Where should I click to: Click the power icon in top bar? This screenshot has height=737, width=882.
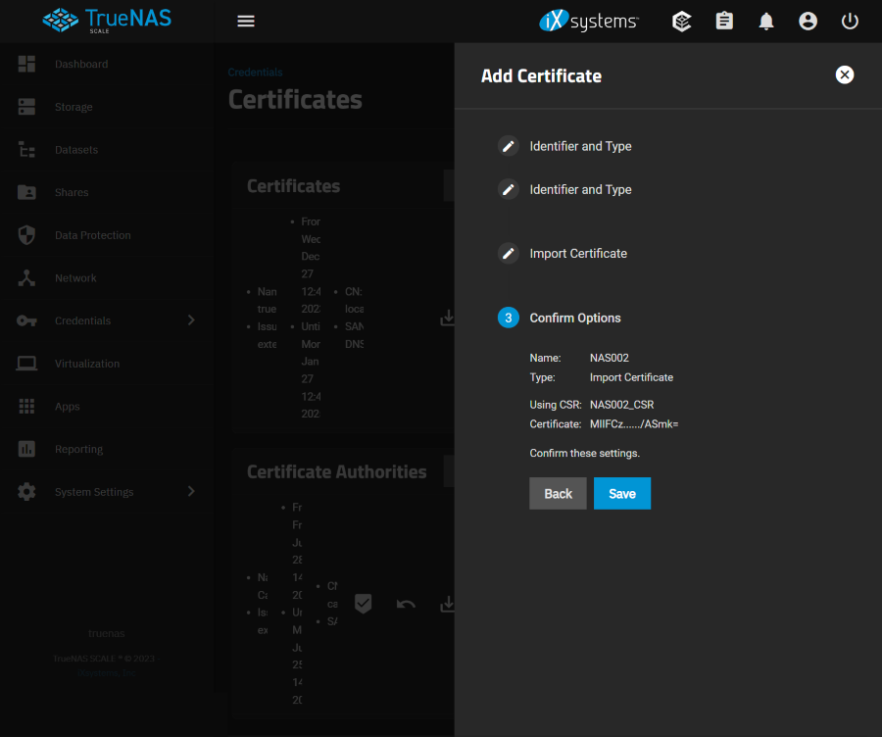[x=850, y=21]
